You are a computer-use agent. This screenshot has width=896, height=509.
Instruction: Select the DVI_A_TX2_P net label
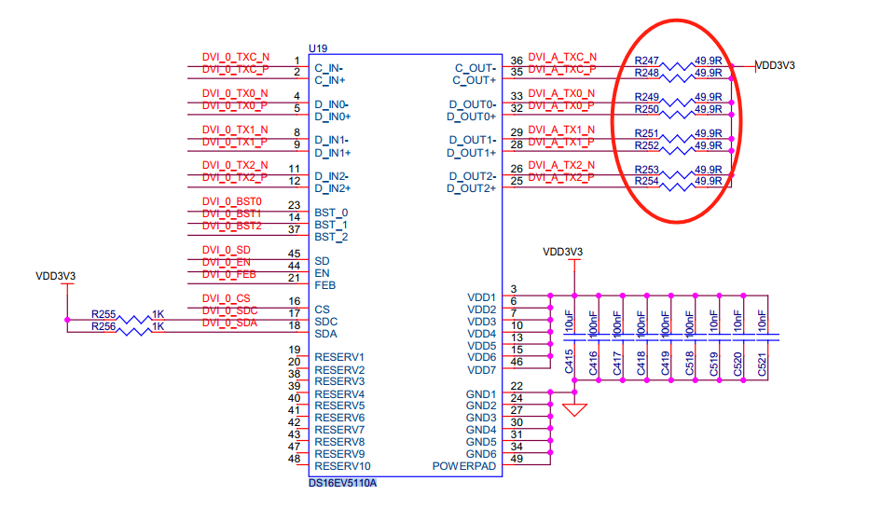click(561, 178)
